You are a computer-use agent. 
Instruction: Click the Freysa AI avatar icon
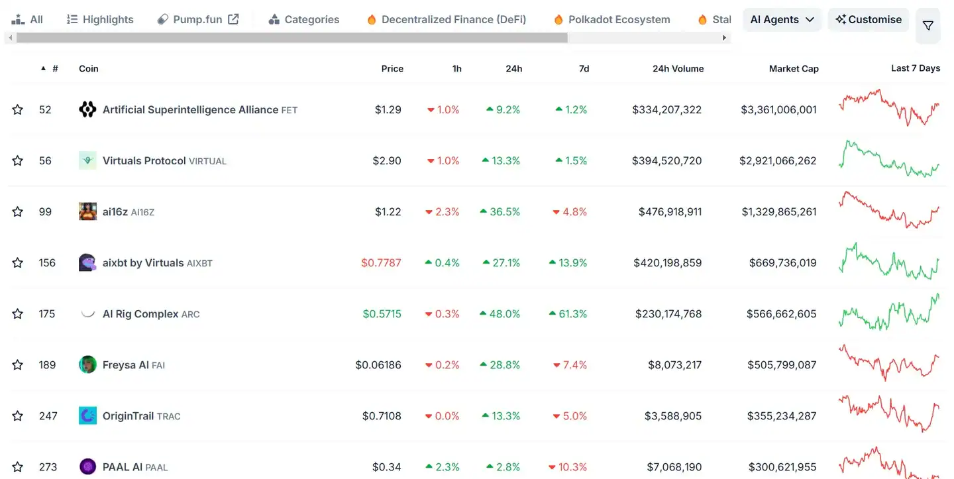(x=87, y=365)
